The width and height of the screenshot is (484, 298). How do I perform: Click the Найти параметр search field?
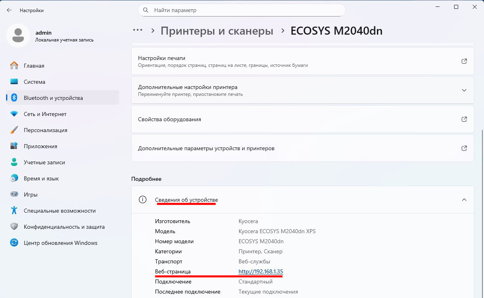[242, 10]
